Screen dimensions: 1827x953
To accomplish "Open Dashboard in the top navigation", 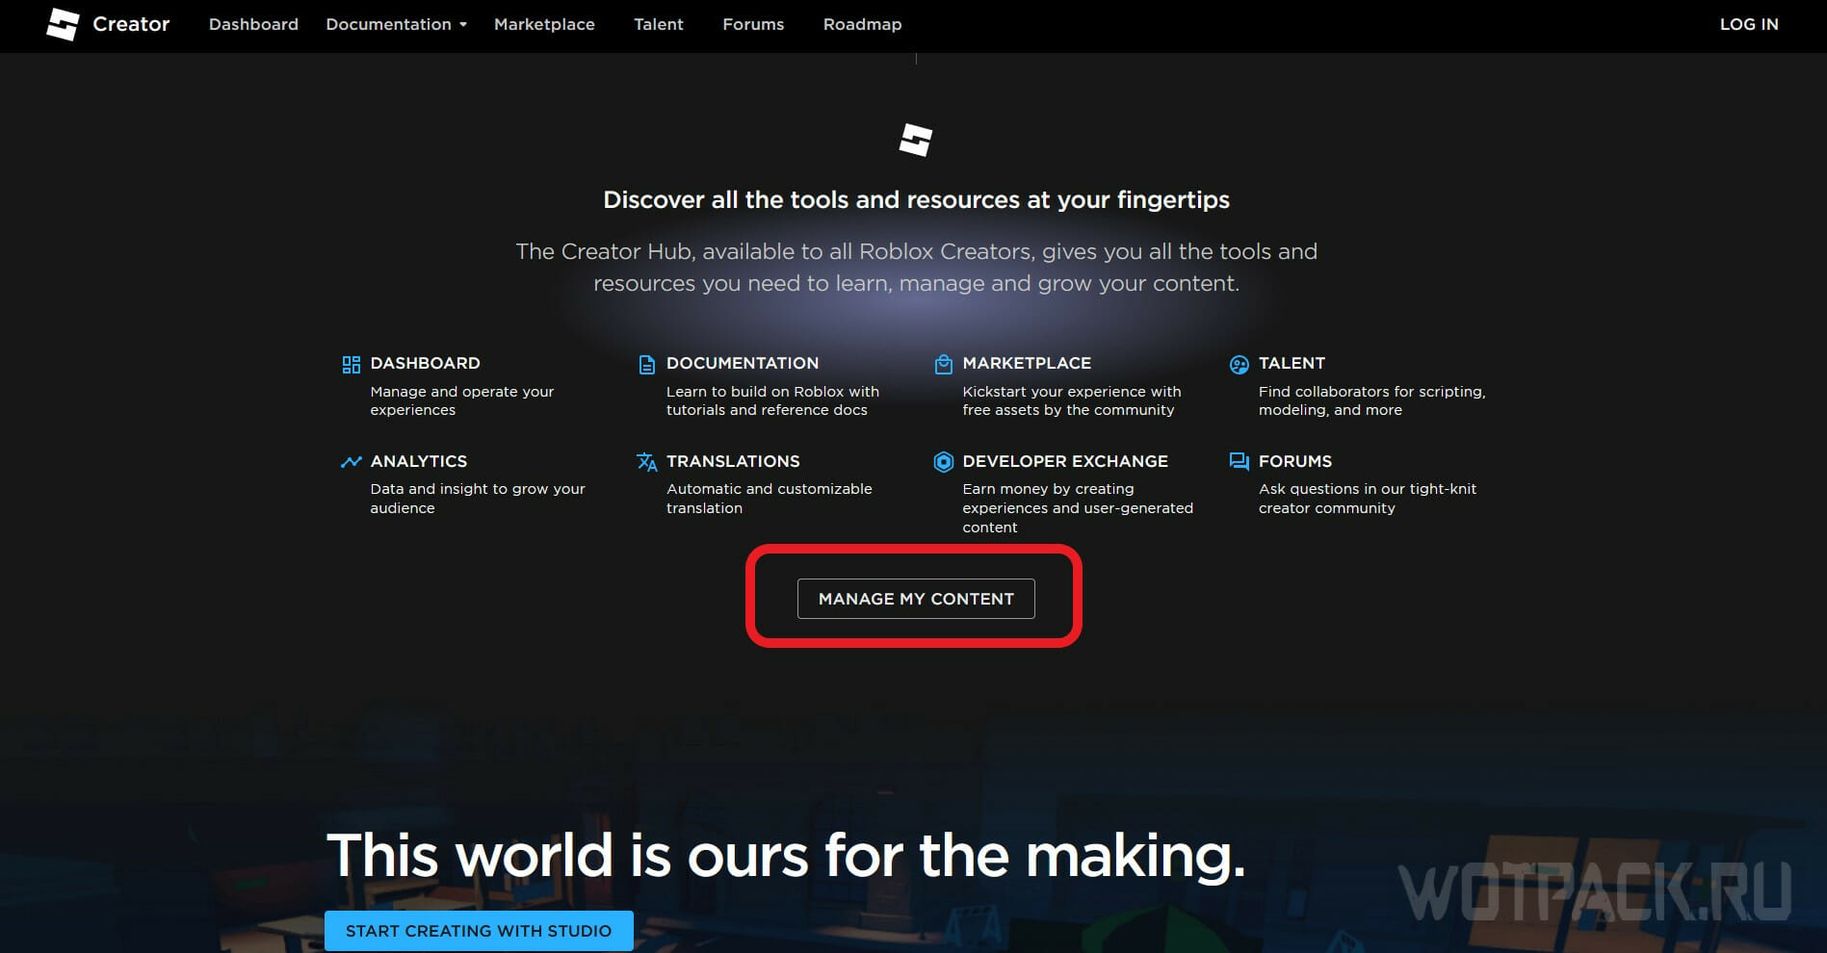I will pos(253,24).
